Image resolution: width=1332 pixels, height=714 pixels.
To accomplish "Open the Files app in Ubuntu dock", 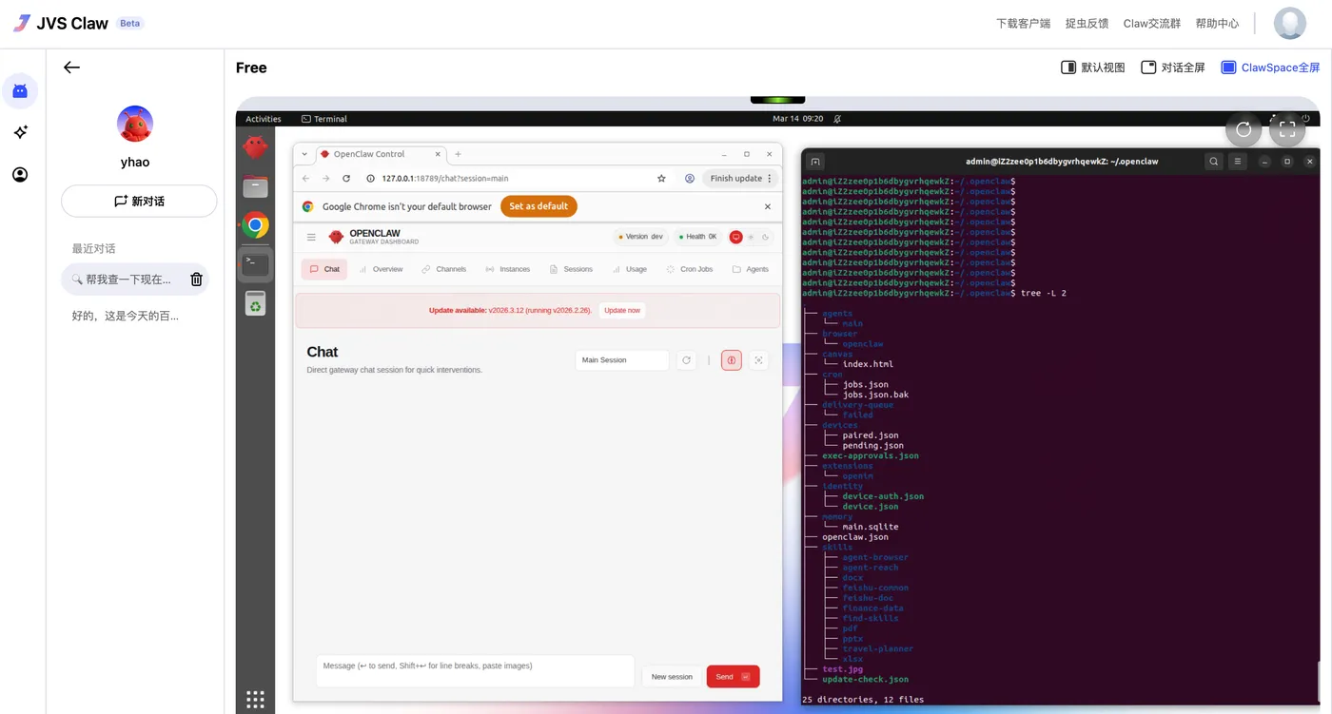I will pos(255,186).
